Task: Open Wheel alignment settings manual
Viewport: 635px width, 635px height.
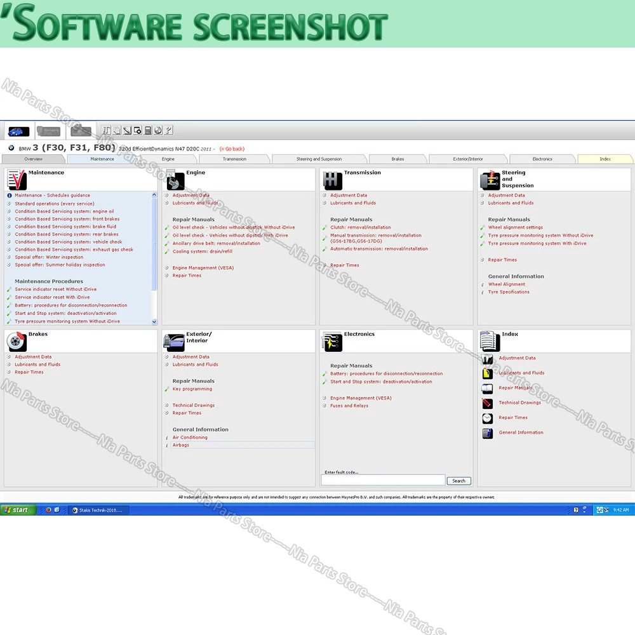Action: [x=515, y=227]
